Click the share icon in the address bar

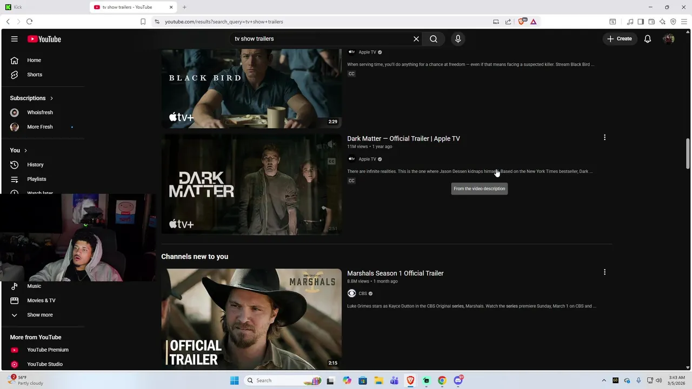pos(508,22)
